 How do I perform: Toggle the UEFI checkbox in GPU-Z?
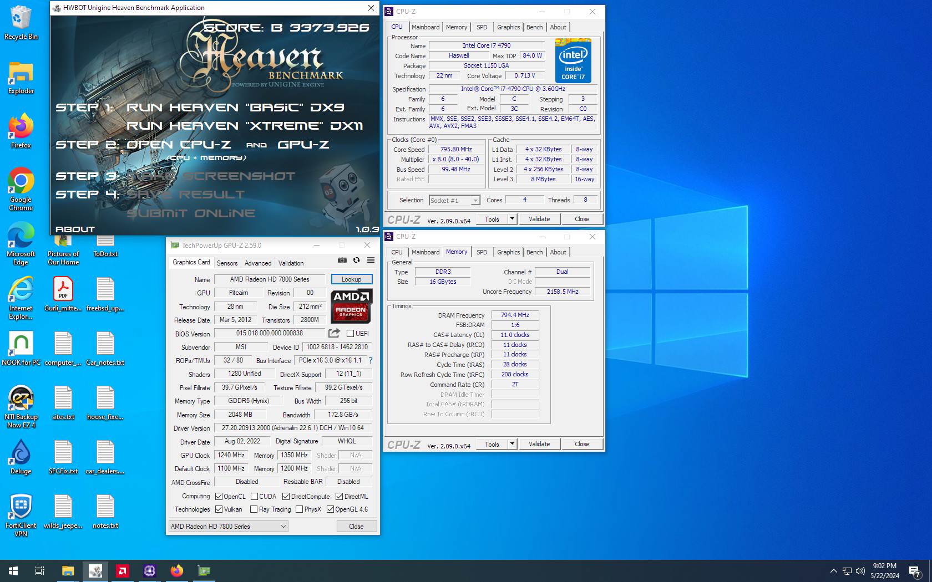[x=351, y=333]
